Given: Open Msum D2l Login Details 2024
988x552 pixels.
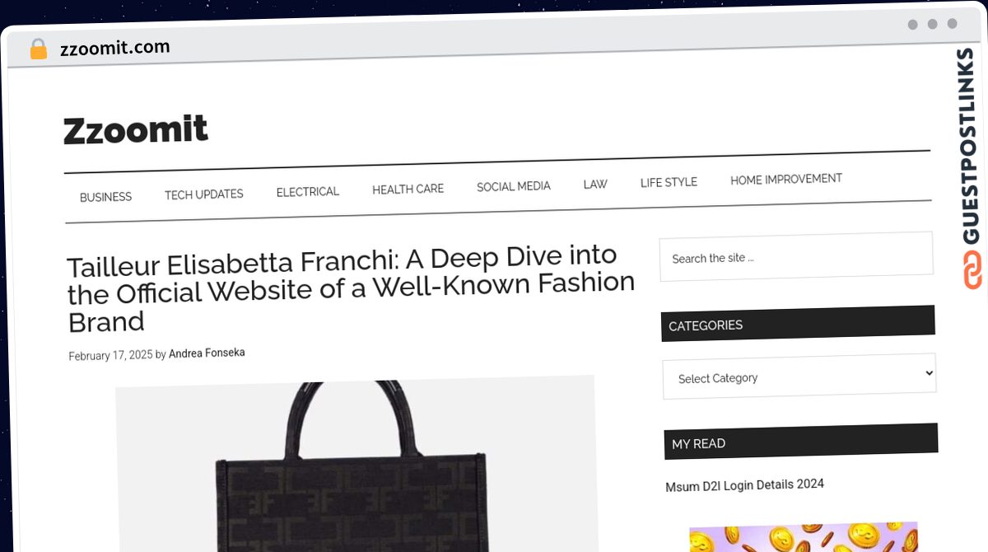Looking at the screenshot, I should point(744,485).
